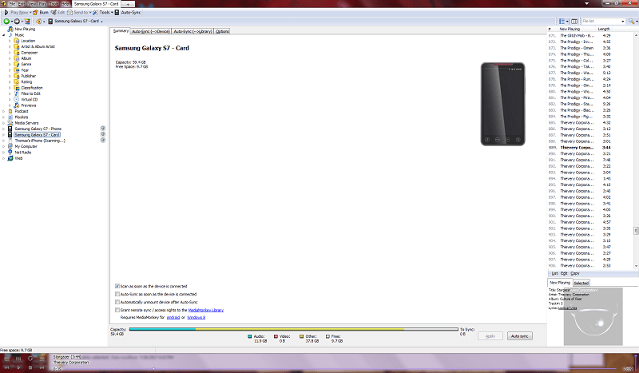This screenshot has height=373, width=639.
Task: Click the Burn disc icon
Action: (35, 13)
